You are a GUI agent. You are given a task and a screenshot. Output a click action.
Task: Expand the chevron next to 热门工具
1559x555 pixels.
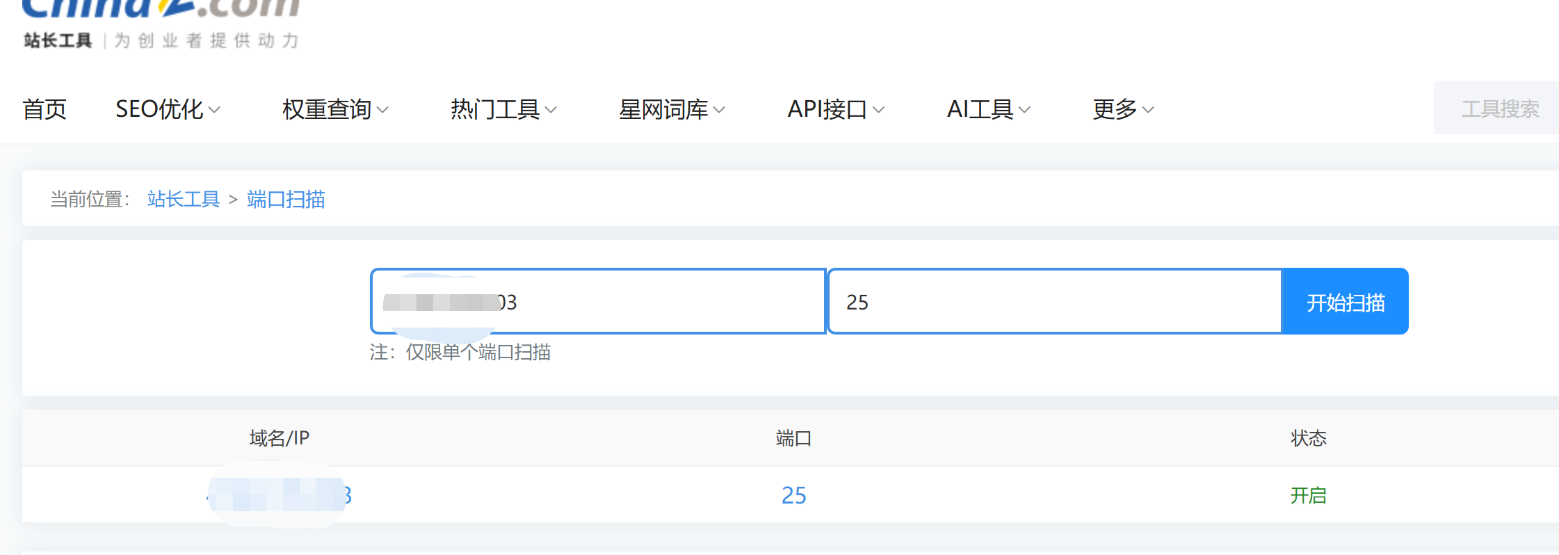[551, 110]
